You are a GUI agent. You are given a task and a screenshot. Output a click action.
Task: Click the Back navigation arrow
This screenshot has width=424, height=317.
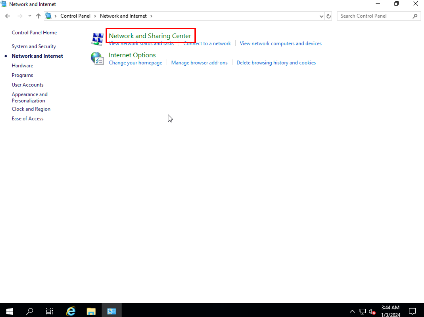[x=8, y=16]
